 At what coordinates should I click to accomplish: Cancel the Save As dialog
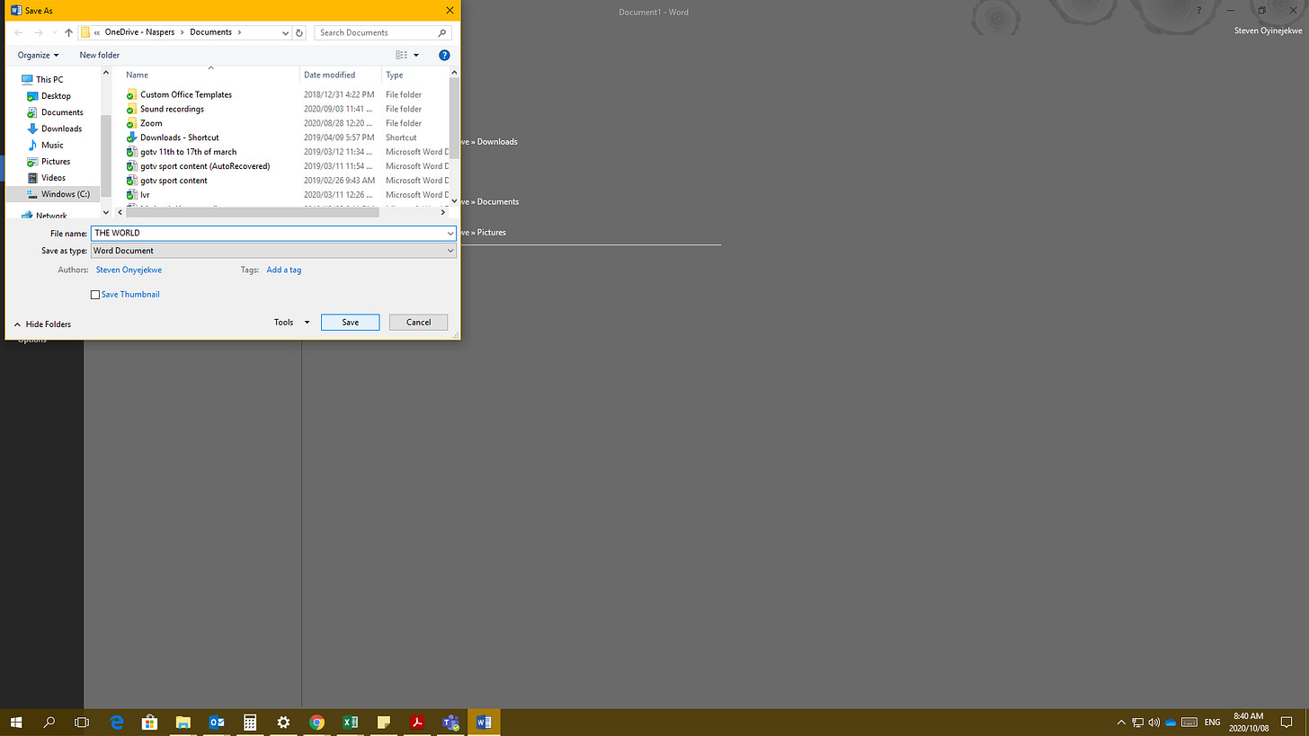[418, 322]
